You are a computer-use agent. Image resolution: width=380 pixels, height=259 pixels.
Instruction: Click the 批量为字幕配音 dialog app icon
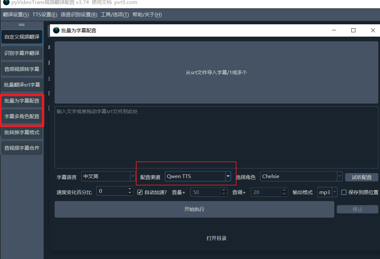point(56,30)
